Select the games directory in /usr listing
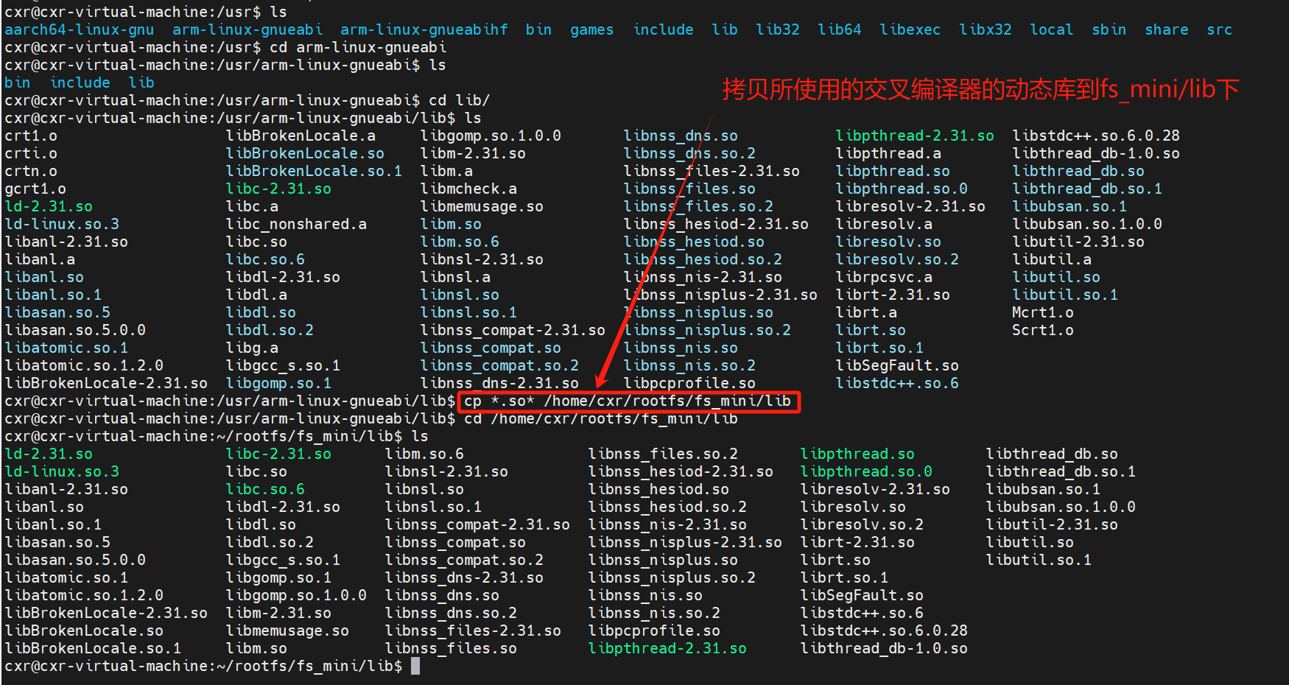Image resolution: width=1289 pixels, height=685 pixels. pos(591,29)
